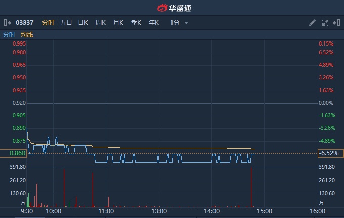Select the 分时 chart tab in toolbar
This screenshot has width=344, height=218.
[x=48, y=23]
